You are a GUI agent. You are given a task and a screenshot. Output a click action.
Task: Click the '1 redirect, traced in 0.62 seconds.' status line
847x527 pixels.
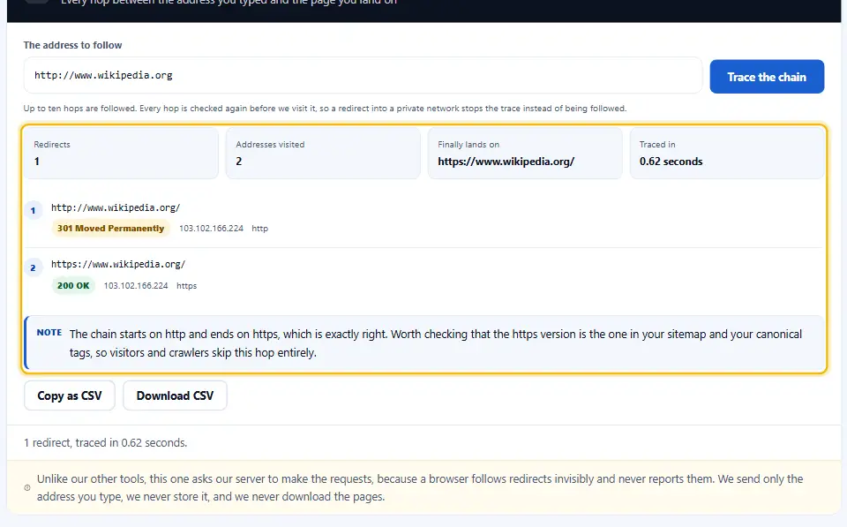[105, 442]
